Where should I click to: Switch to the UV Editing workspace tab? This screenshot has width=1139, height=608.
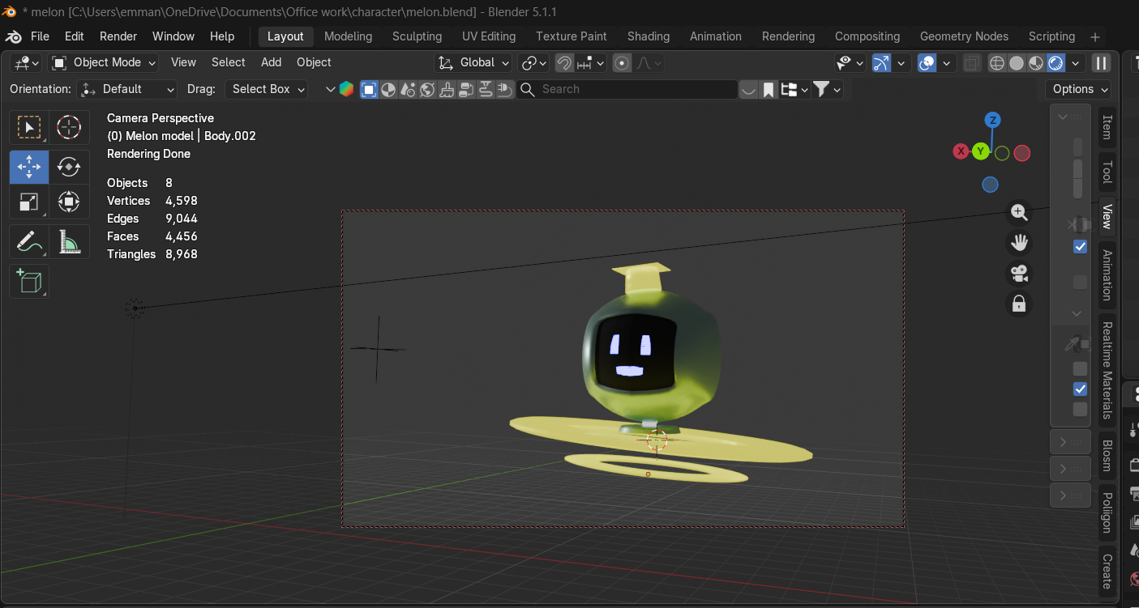pos(489,36)
